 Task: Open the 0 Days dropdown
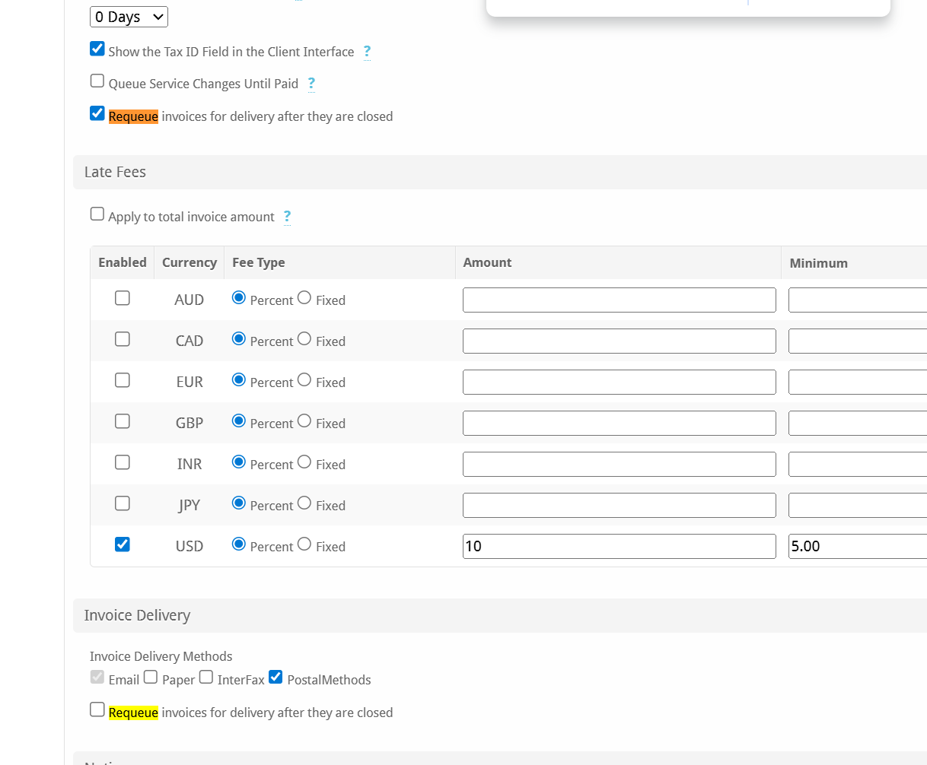(x=129, y=17)
